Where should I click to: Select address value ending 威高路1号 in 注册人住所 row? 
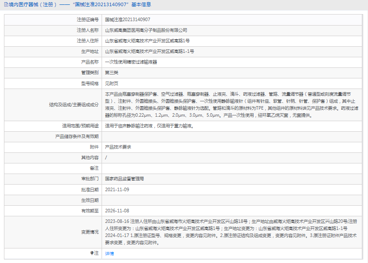coord(147,41)
